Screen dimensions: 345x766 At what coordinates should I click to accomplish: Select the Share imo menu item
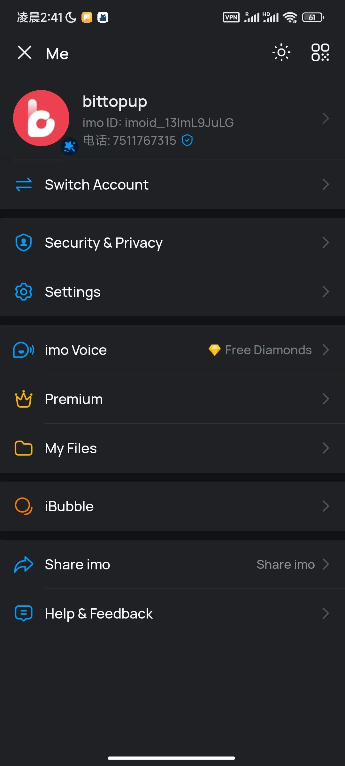(77, 564)
